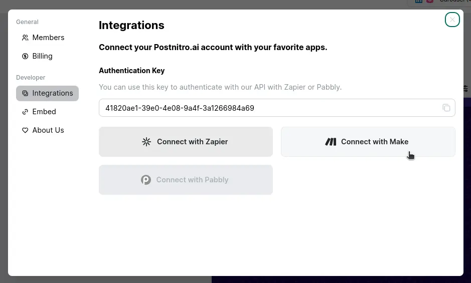Viewport: 471px width, 283px height.
Task: Connect with Zapier
Action: point(186,142)
